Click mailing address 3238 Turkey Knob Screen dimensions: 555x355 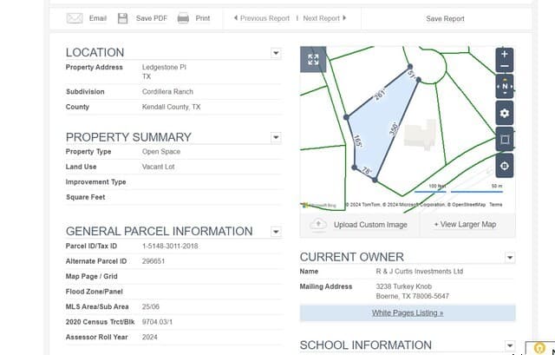pos(403,286)
